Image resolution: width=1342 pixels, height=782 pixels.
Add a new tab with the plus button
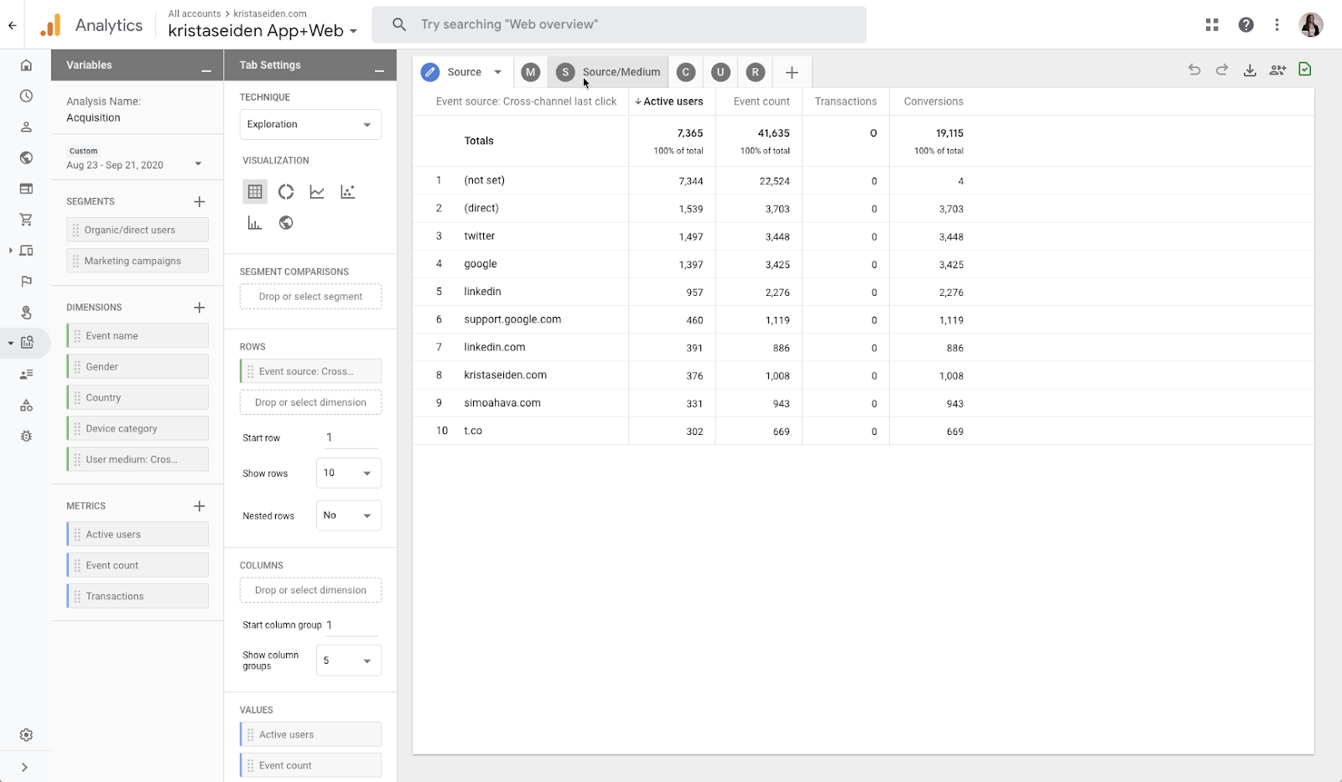pos(792,72)
